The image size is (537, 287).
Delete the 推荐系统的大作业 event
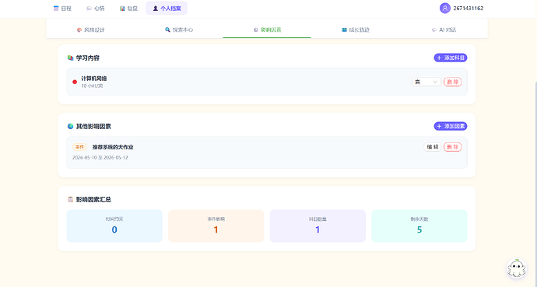point(452,147)
